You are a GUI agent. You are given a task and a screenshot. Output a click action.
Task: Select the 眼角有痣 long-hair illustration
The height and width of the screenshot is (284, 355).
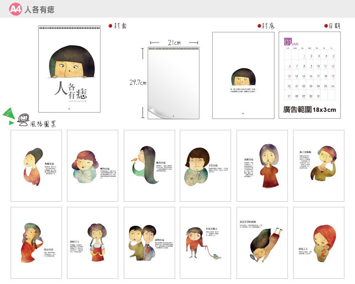click(x=149, y=165)
